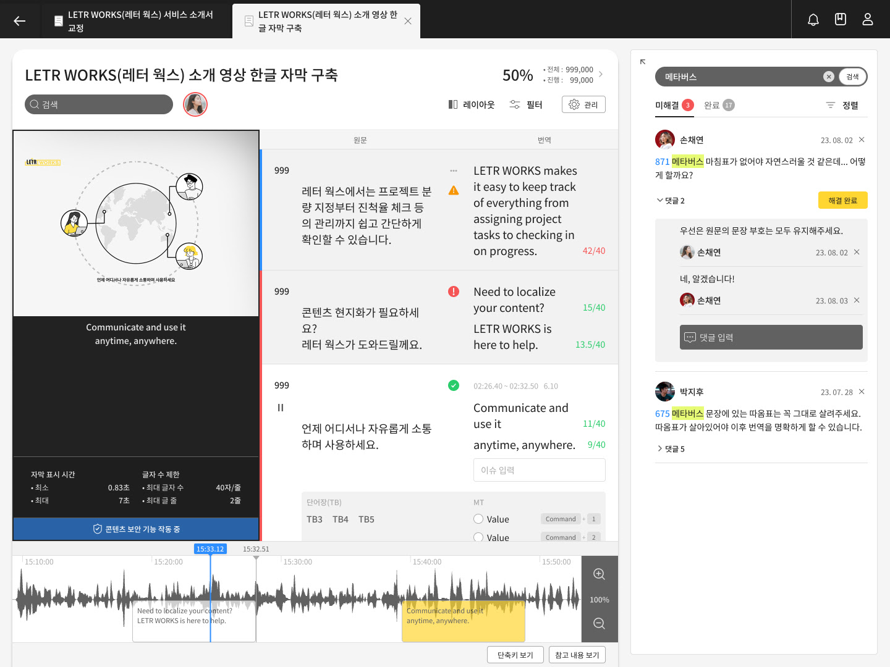
Task: Select the first MT Value radio button
Action: click(478, 519)
